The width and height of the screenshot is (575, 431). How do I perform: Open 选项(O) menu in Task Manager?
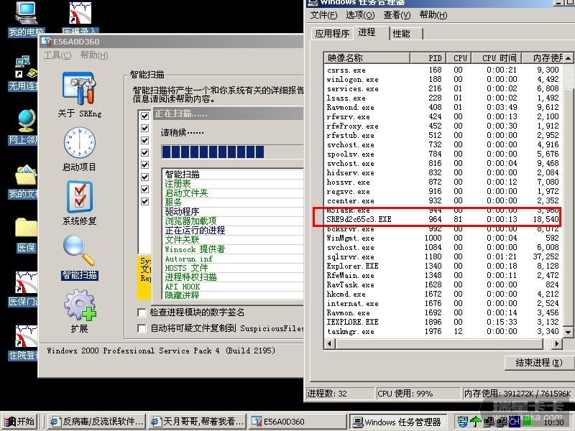[360, 15]
